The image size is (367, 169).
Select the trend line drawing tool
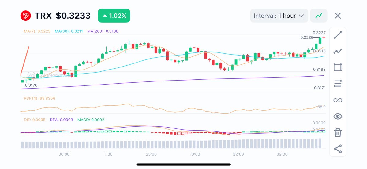pos(338,35)
